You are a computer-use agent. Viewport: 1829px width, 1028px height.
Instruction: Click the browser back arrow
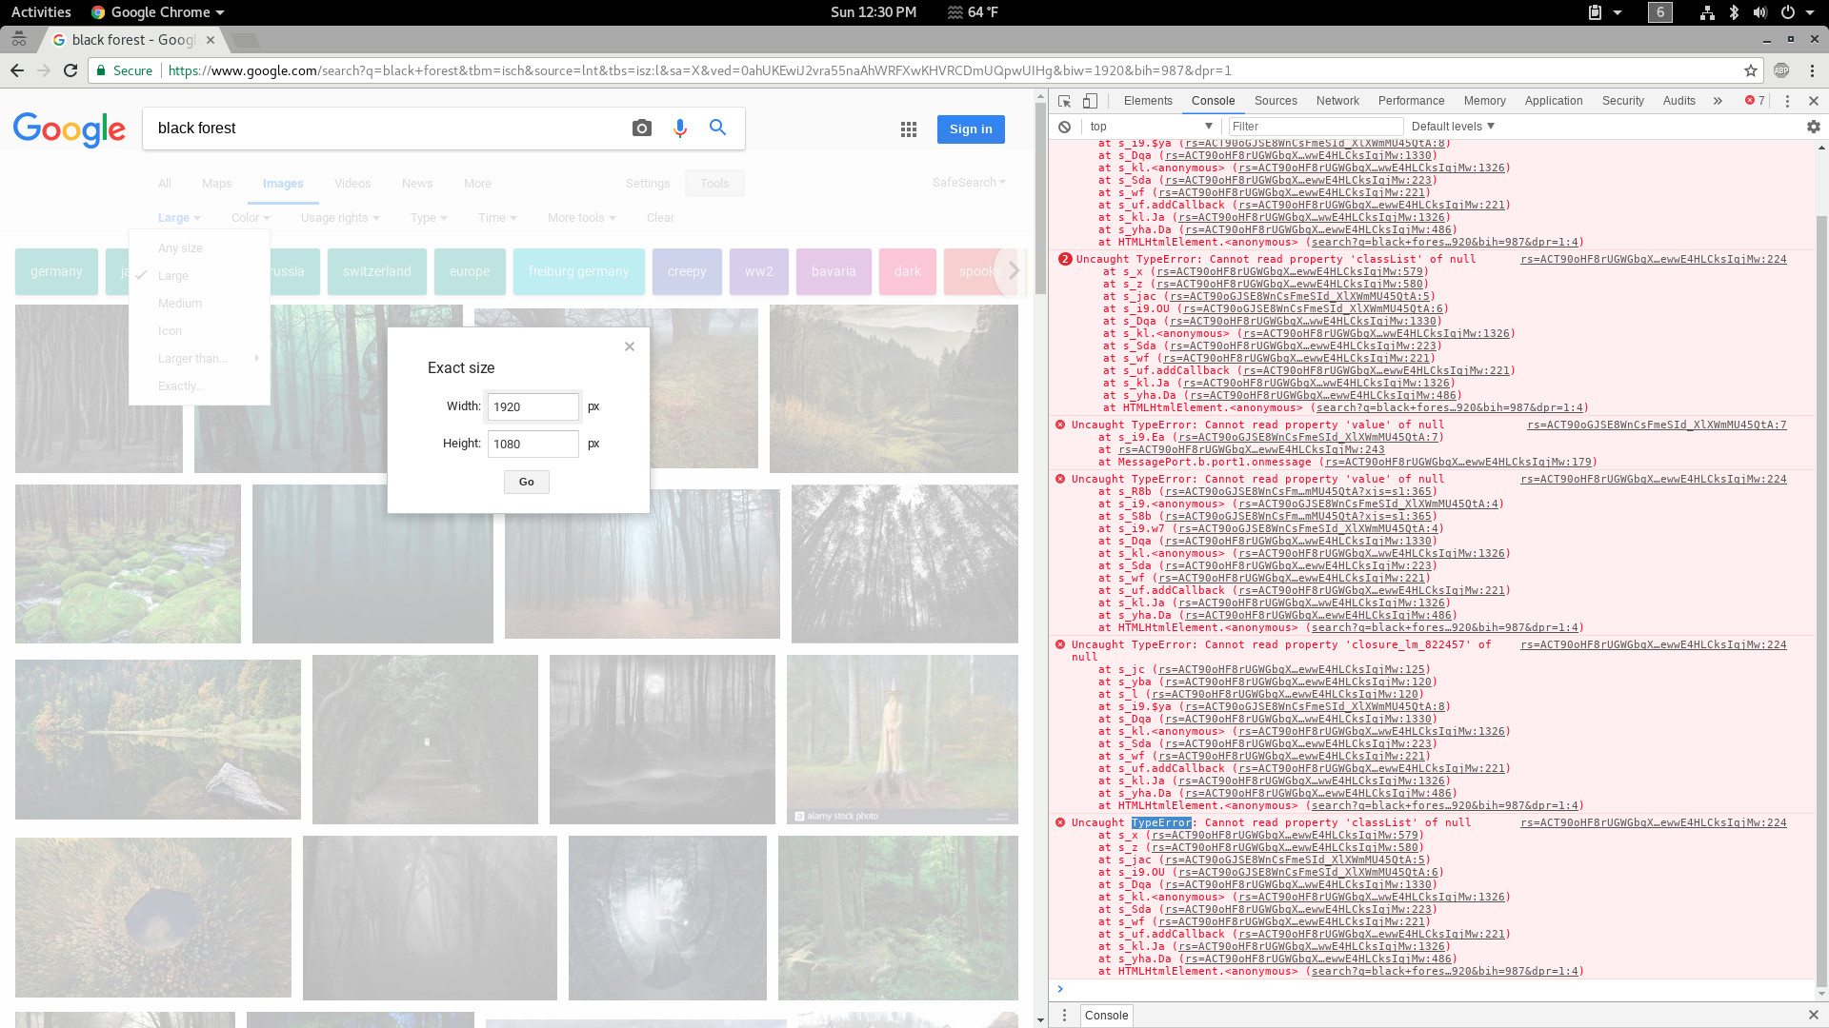[17, 70]
